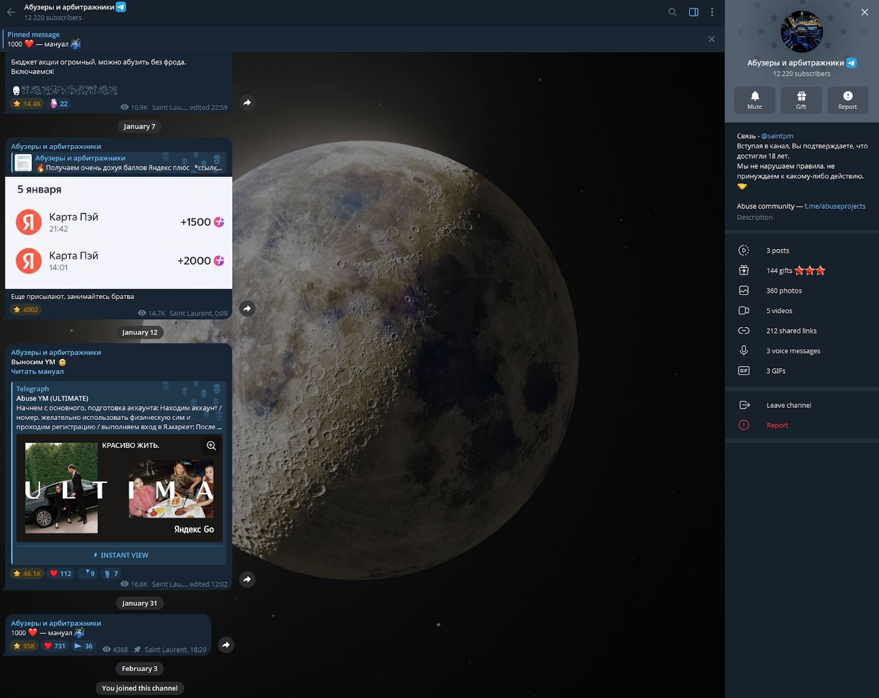Toggle heart reaction with 112 count
Viewport: 879px width, 698px height.
[x=60, y=573]
